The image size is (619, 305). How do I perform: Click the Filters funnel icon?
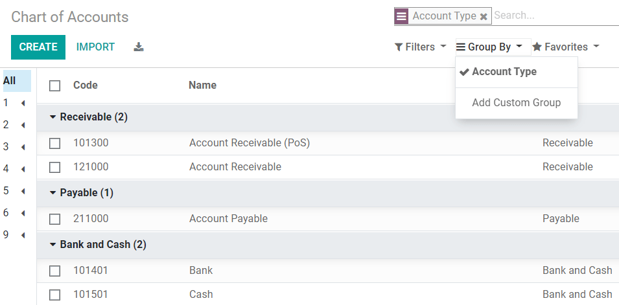point(399,47)
